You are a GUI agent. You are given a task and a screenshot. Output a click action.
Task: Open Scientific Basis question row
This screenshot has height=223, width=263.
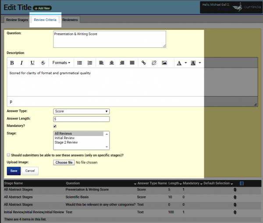[132, 197]
